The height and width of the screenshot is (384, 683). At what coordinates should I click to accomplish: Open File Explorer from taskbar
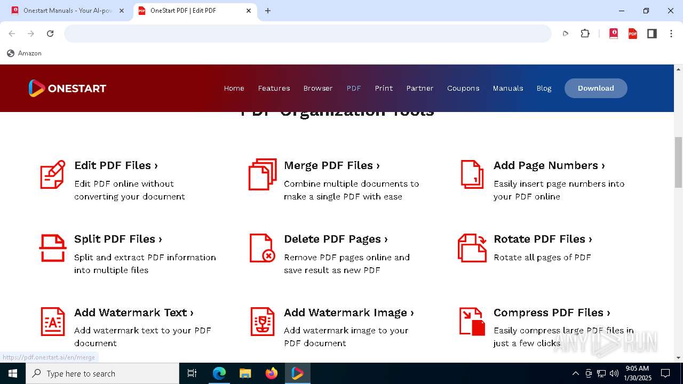[x=245, y=373]
